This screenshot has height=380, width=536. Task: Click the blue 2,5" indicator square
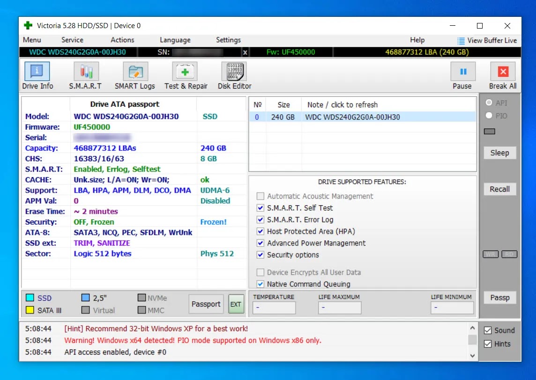pyautogui.click(x=85, y=298)
